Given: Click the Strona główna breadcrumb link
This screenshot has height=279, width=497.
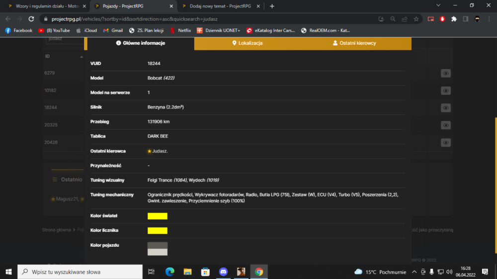Looking at the screenshot, I should tap(57, 230).
